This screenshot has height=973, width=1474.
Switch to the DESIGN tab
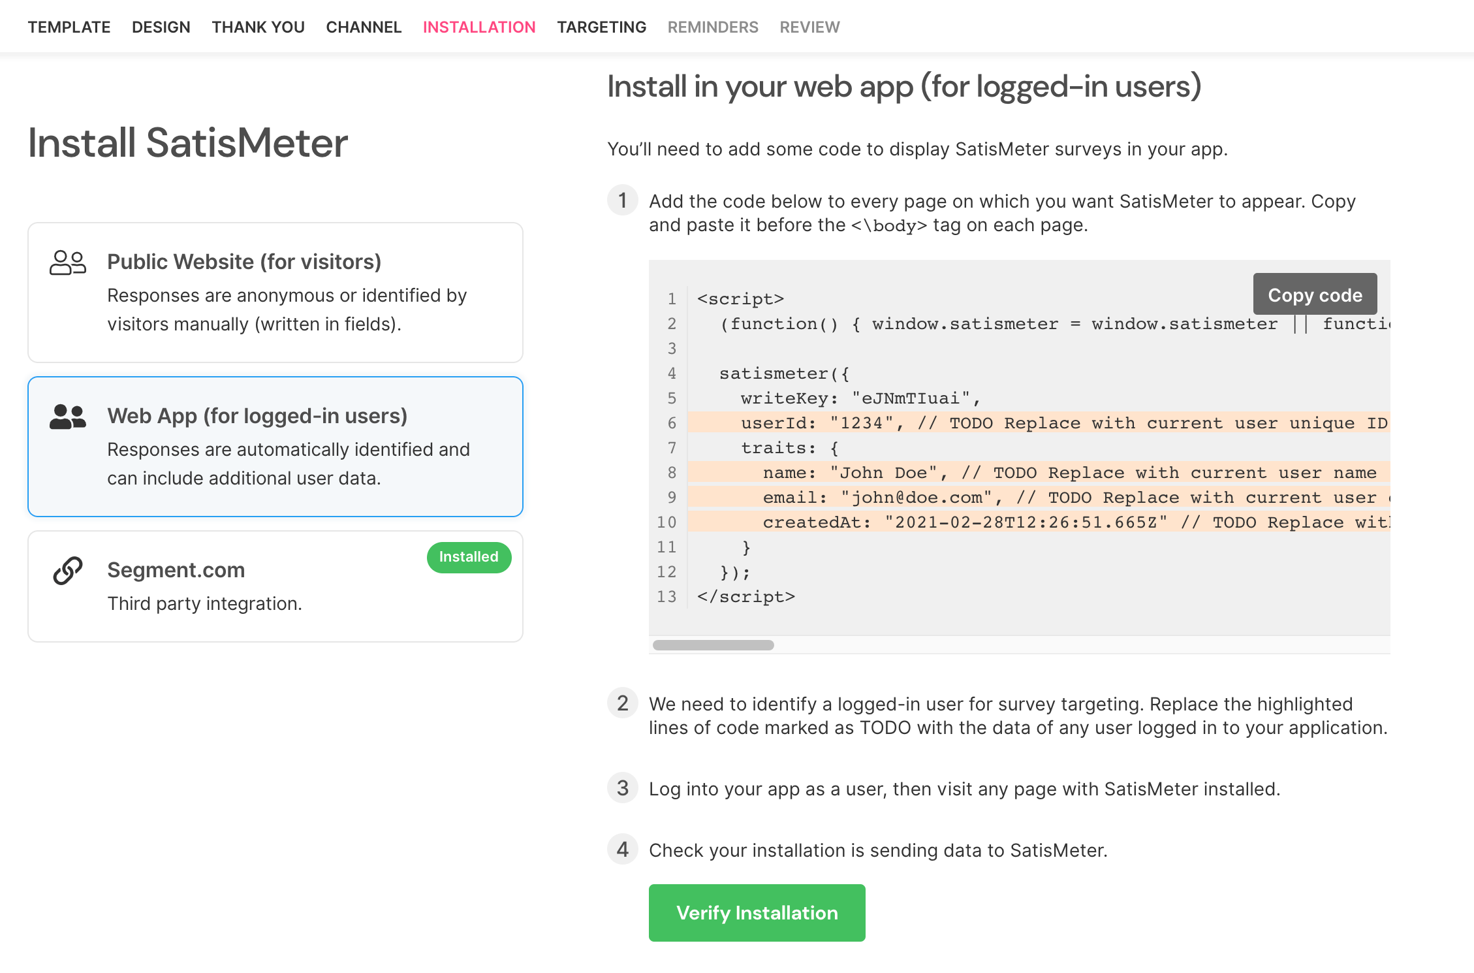tap(161, 27)
